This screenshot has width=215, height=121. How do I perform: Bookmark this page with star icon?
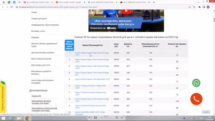pos(194,7)
